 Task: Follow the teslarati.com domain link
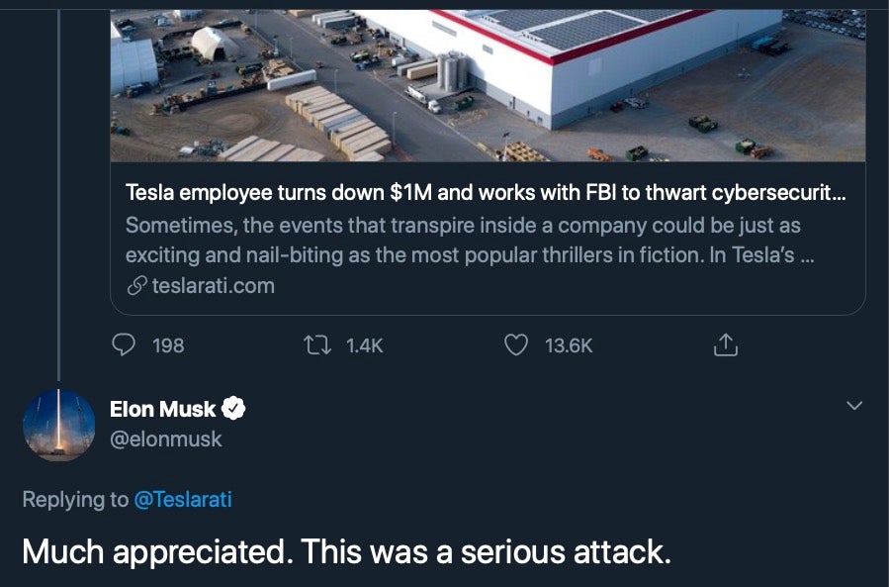(x=213, y=286)
